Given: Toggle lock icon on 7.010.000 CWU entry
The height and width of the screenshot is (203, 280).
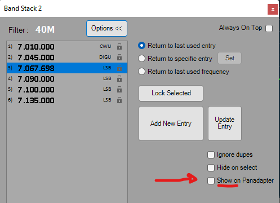Looking at the screenshot, I should click(x=119, y=46).
